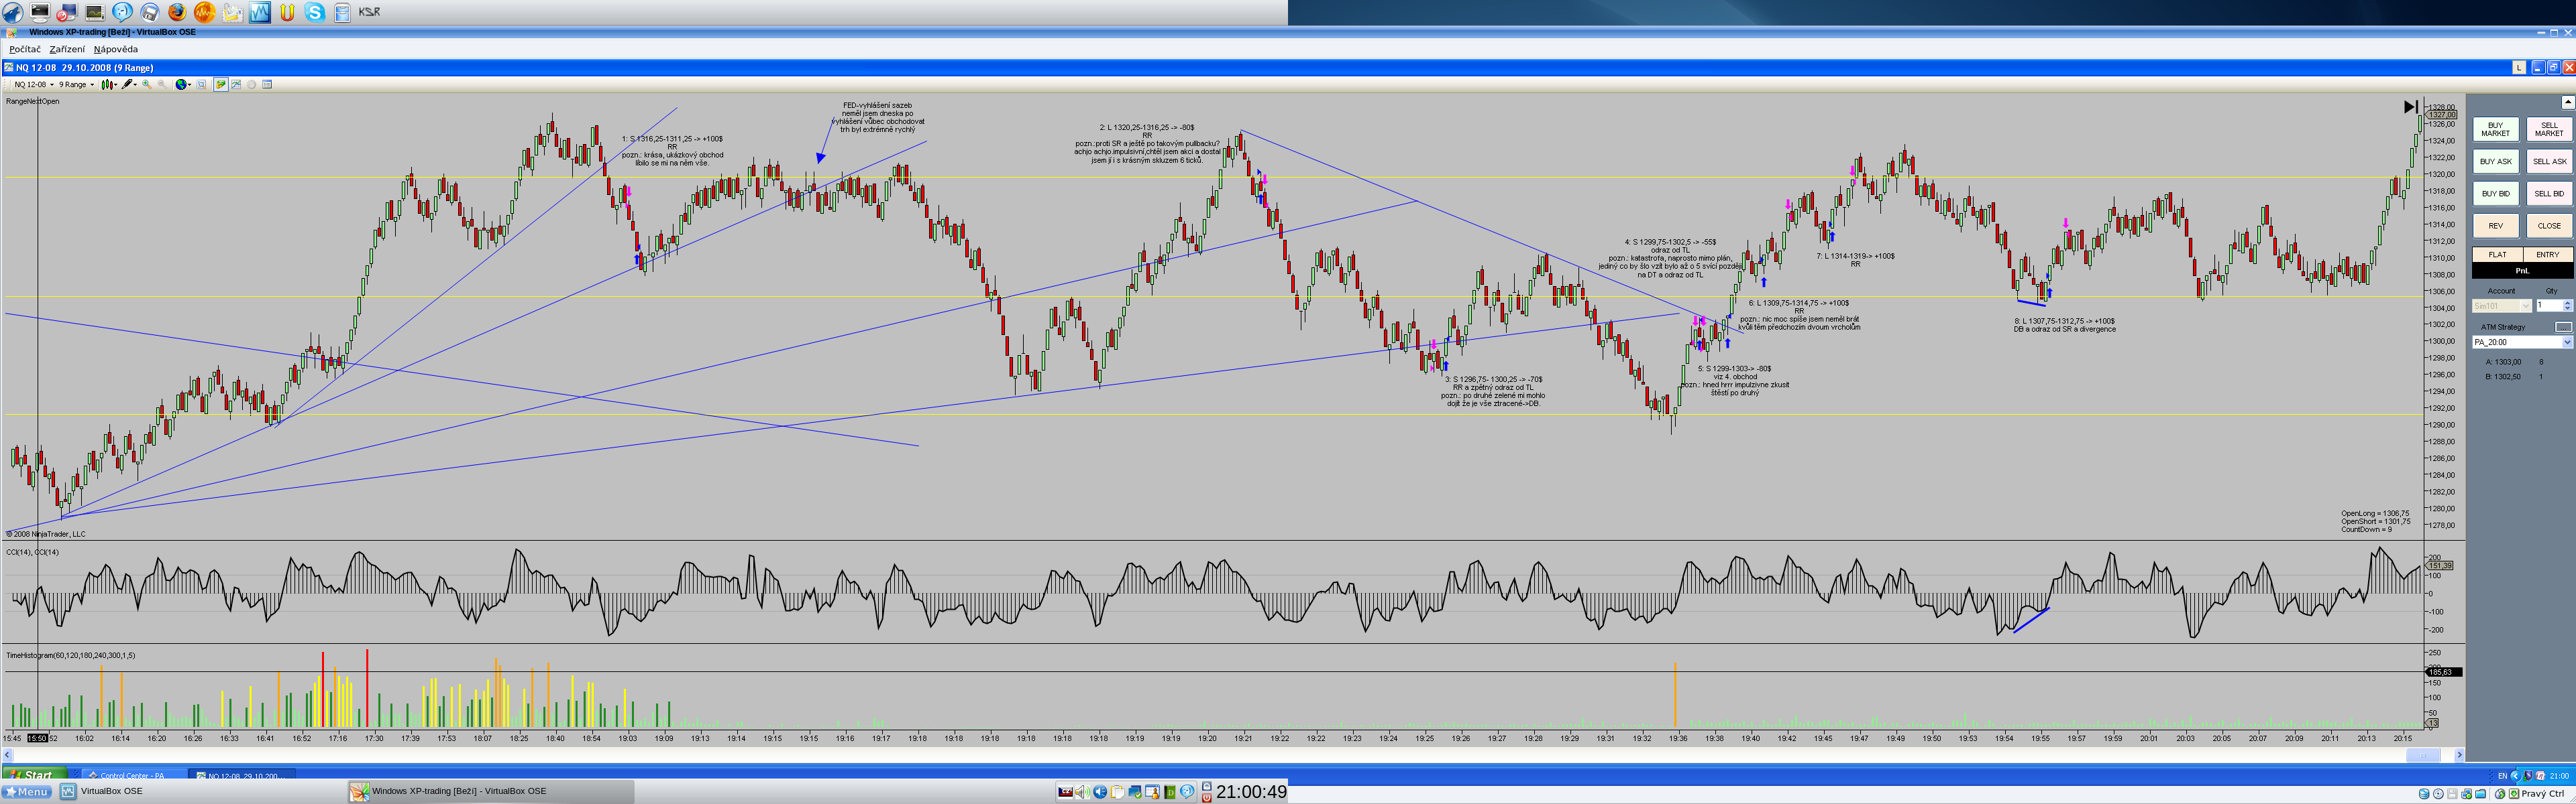Toggle the Chart Trader money icon
Screen dimensions: 2576x804
[221, 85]
